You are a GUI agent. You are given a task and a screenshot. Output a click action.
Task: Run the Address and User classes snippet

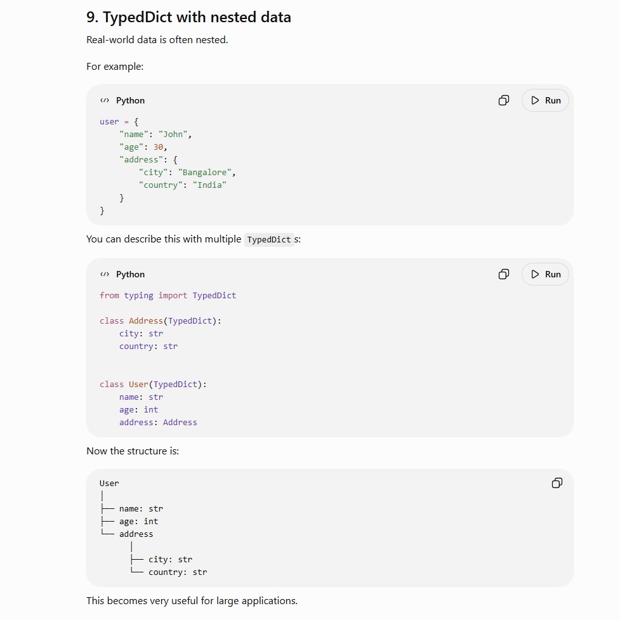coord(545,274)
